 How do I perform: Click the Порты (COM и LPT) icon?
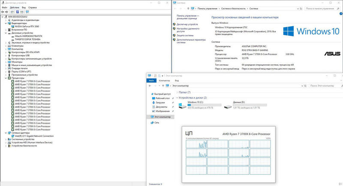pyautogui.click(x=9, y=72)
